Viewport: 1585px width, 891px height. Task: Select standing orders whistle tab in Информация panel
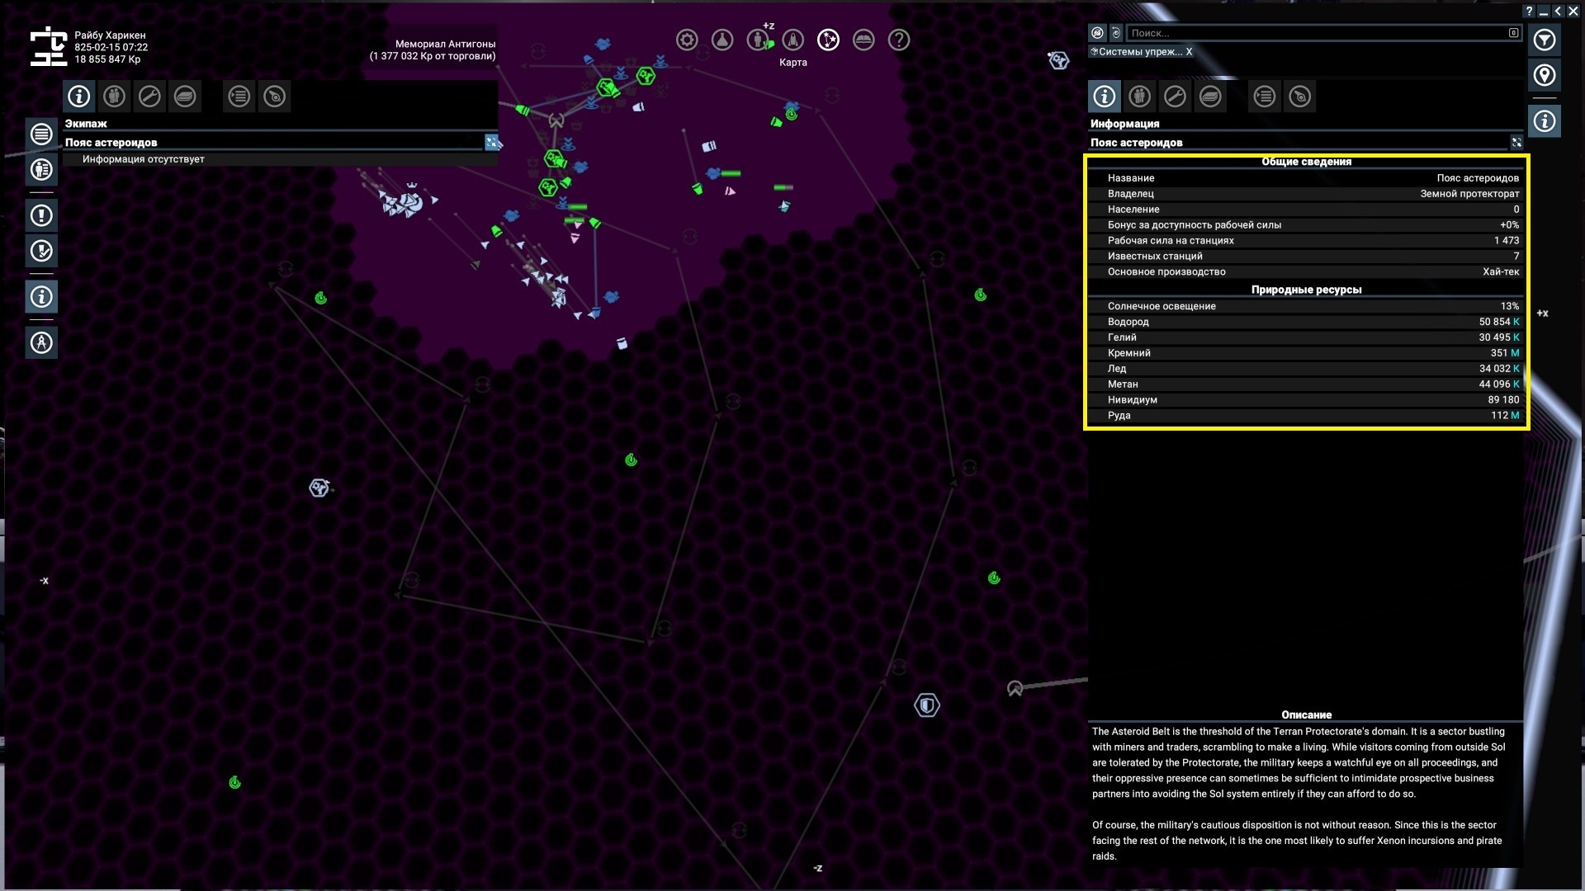coord(1300,97)
